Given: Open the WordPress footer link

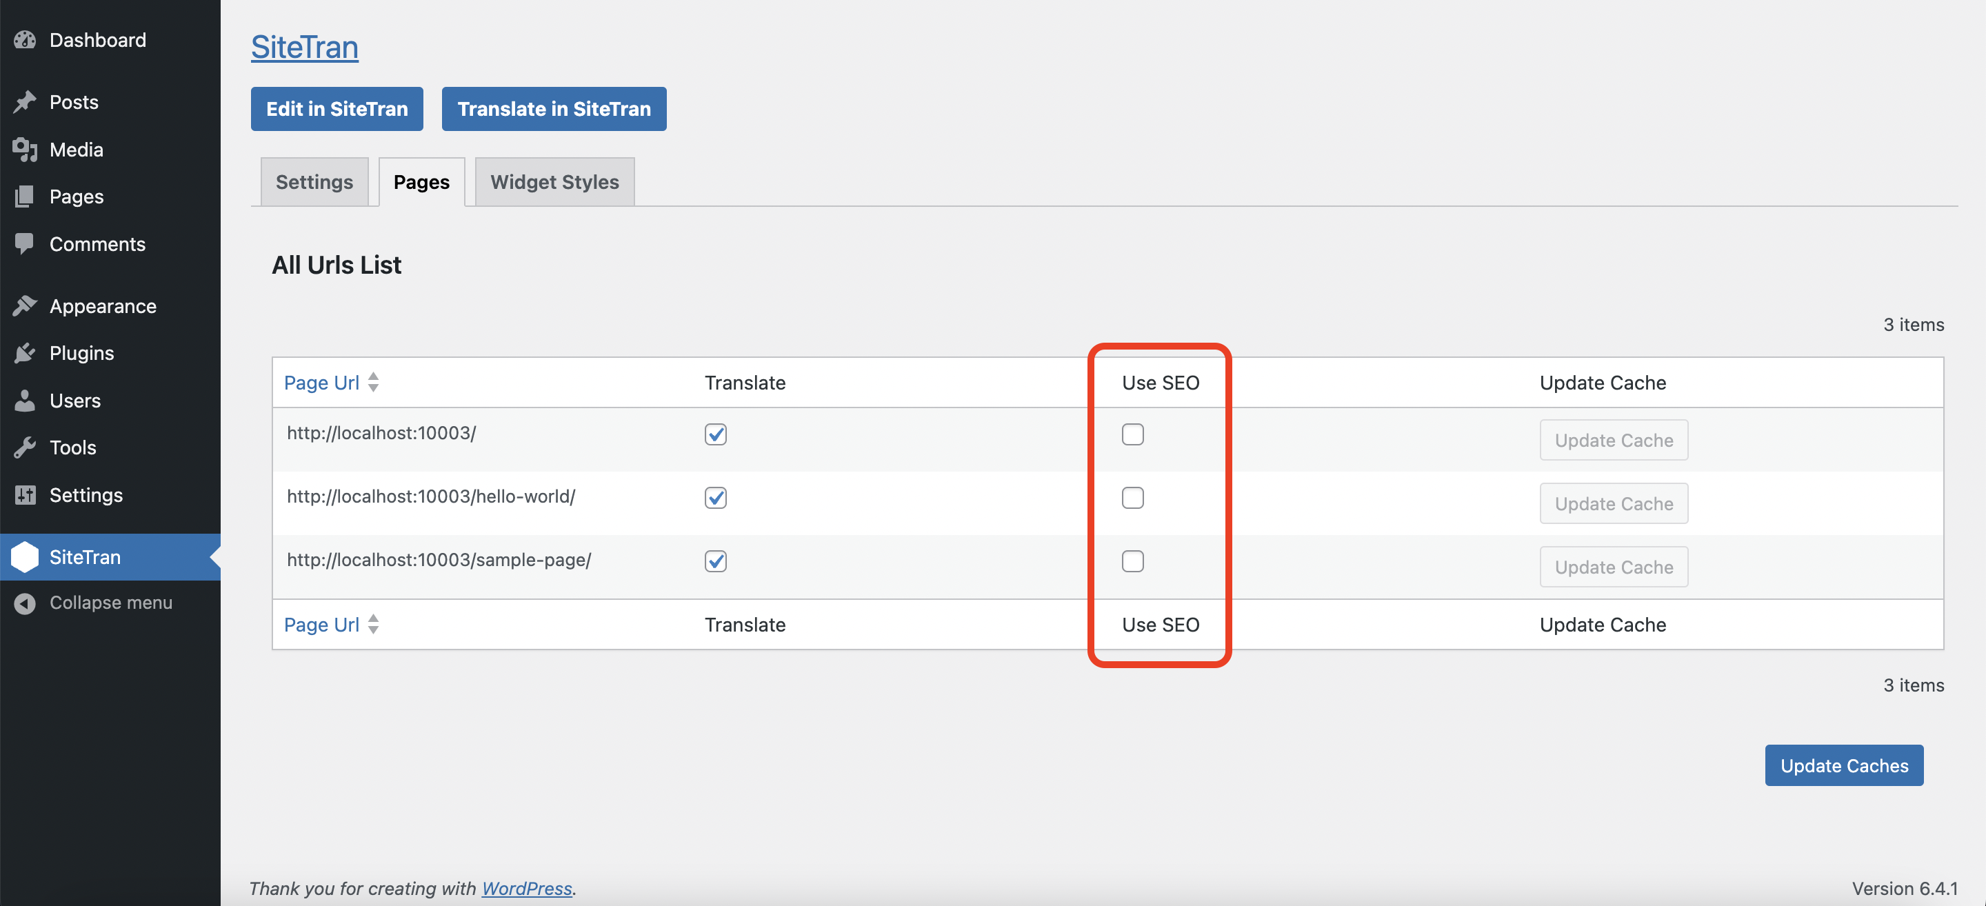Looking at the screenshot, I should tap(527, 888).
